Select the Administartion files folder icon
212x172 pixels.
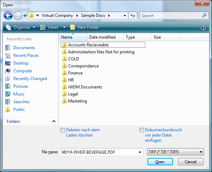point(64,52)
